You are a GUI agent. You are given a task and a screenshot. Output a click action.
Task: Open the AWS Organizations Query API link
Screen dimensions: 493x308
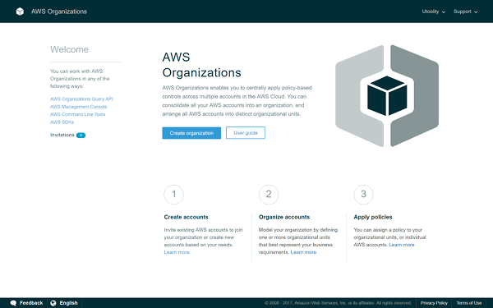tap(81, 99)
